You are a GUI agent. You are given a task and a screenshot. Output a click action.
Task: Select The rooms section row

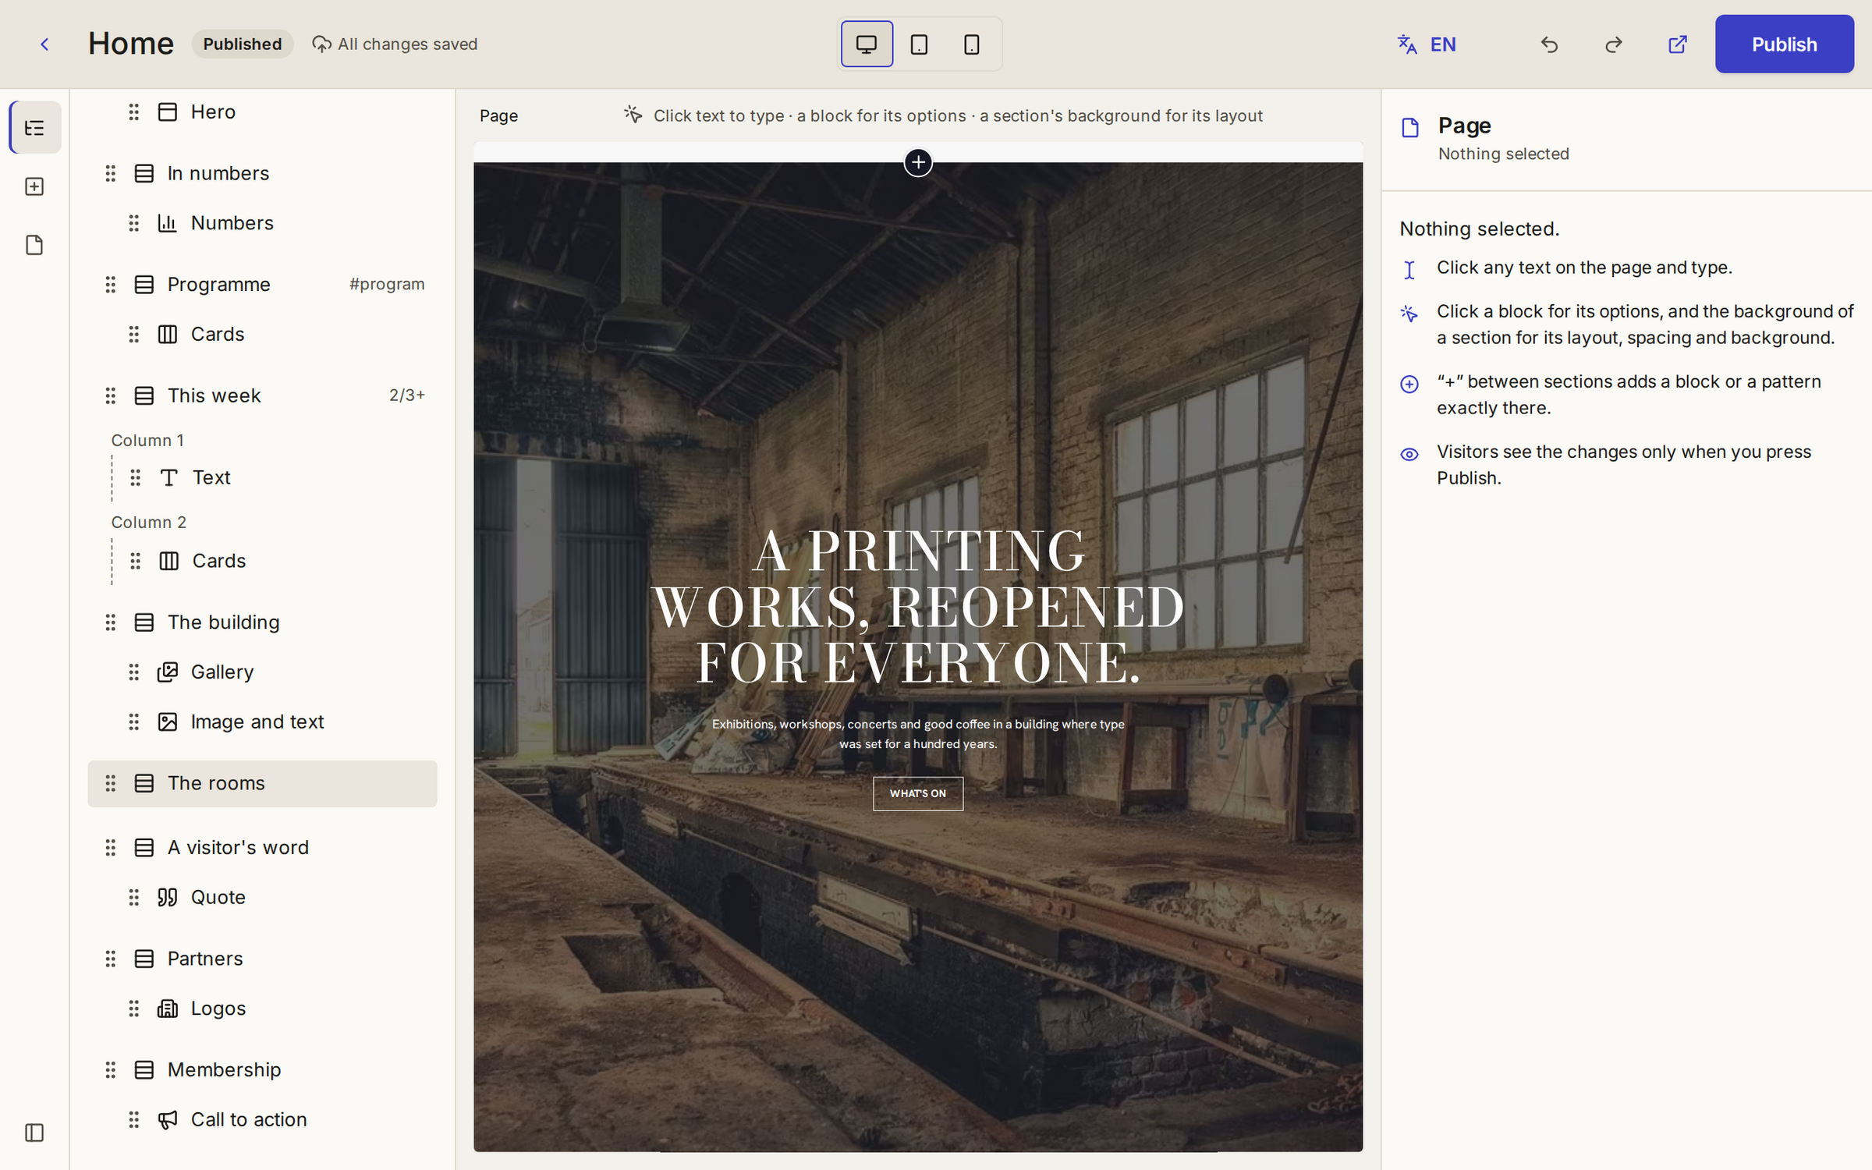pyautogui.click(x=262, y=783)
